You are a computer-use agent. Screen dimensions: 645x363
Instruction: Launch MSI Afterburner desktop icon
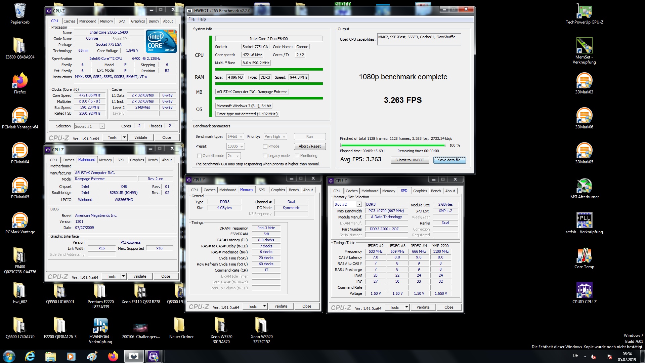coord(584,188)
